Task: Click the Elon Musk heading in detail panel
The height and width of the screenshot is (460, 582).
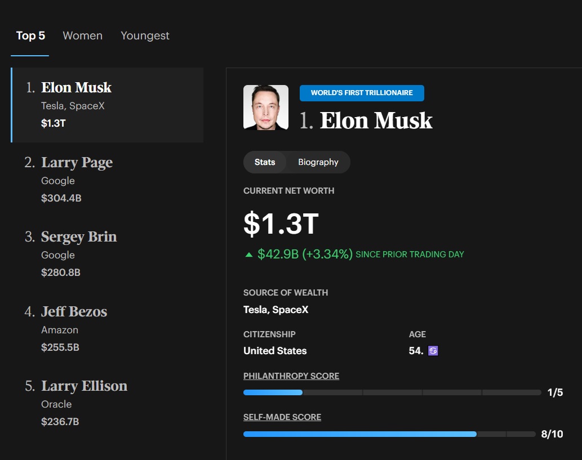Action: coord(376,120)
